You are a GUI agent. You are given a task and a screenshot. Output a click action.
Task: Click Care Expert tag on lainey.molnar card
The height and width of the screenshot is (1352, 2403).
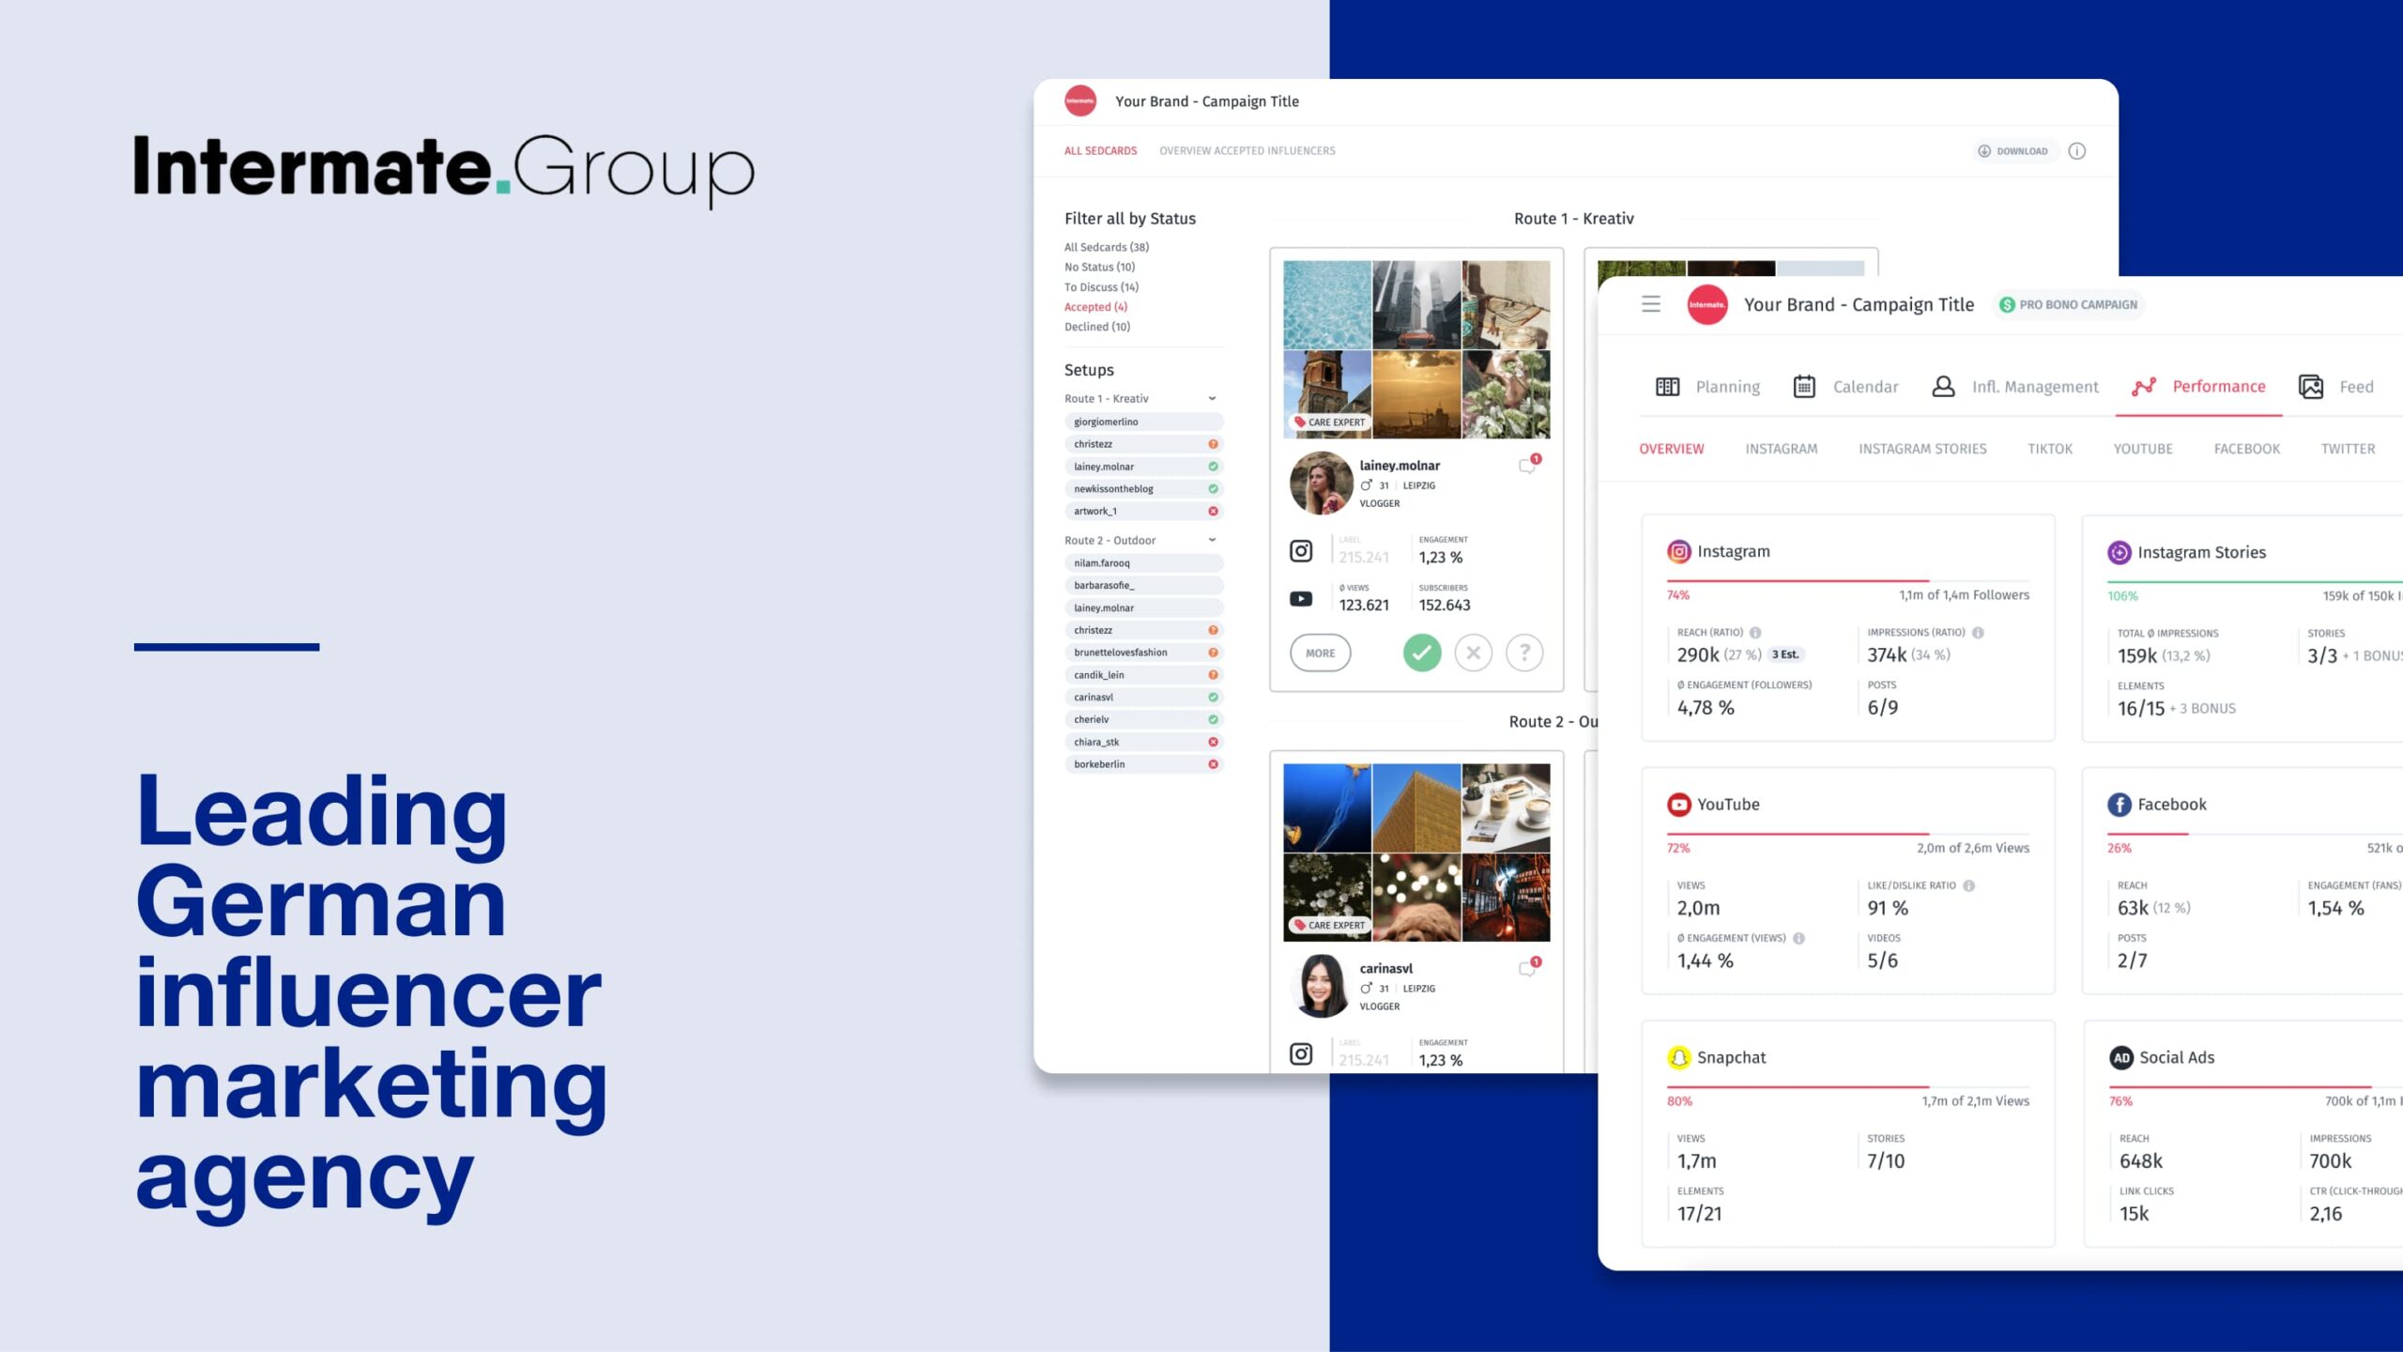tap(1329, 422)
